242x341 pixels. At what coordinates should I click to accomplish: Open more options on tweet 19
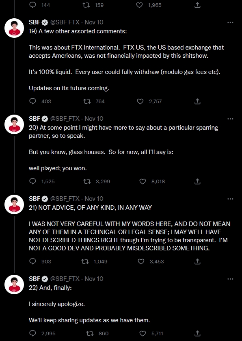pos(230,22)
